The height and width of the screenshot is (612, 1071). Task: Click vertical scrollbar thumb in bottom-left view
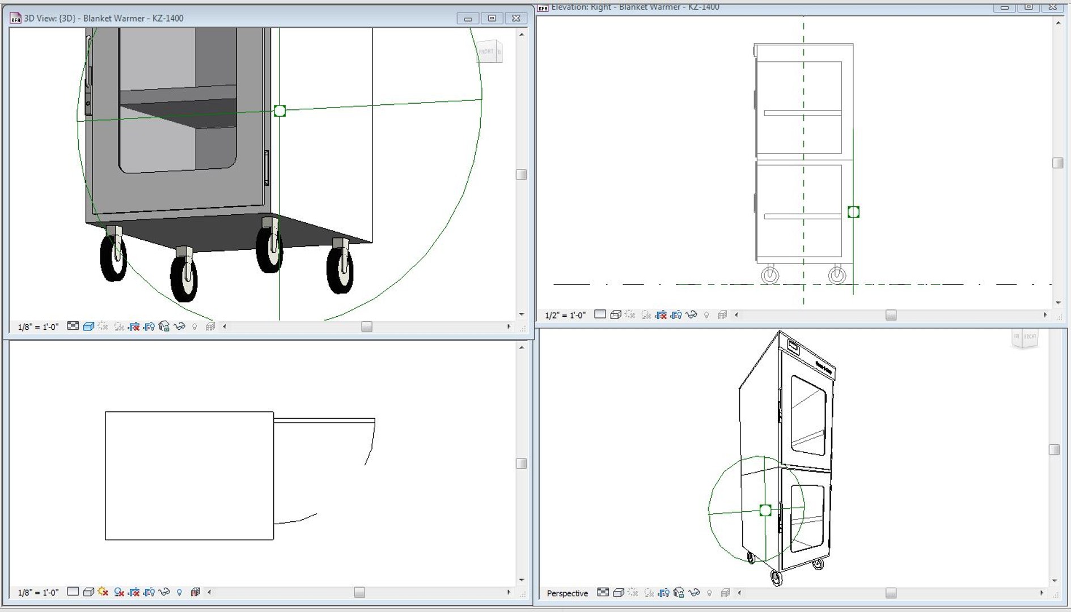[521, 464]
